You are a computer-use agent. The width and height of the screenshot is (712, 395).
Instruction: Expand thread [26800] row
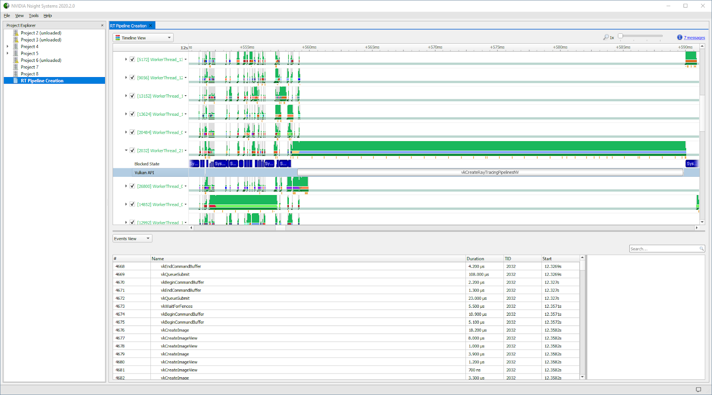[126, 186]
